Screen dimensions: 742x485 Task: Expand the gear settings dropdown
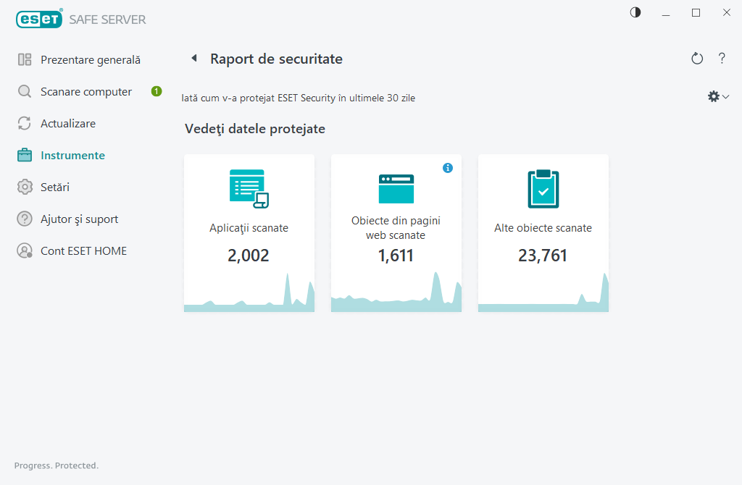[718, 96]
